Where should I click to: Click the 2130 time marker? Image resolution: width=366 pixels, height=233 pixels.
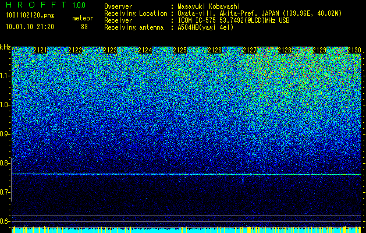354,50
